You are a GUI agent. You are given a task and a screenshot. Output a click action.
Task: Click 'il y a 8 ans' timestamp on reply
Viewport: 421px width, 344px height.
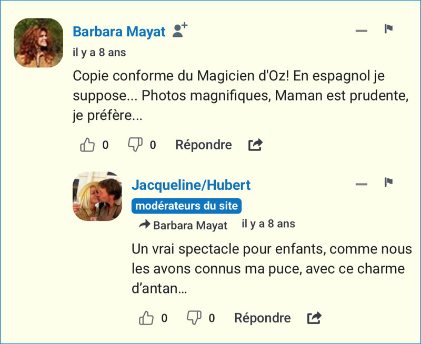pos(268,224)
